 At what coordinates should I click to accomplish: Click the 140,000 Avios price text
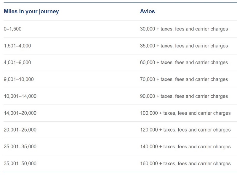(x=185, y=147)
